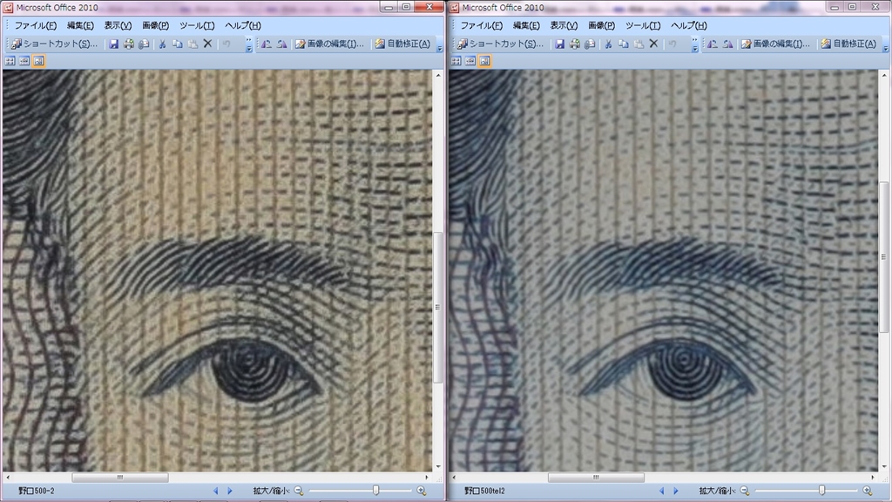Select Single Picture view in right window

tap(484, 61)
